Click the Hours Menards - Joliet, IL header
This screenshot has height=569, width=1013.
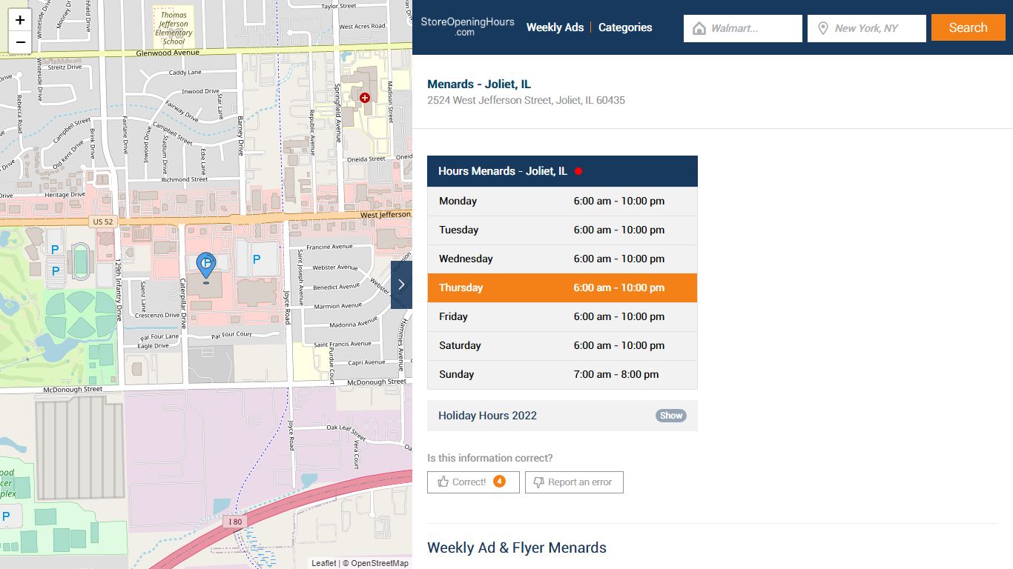562,171
